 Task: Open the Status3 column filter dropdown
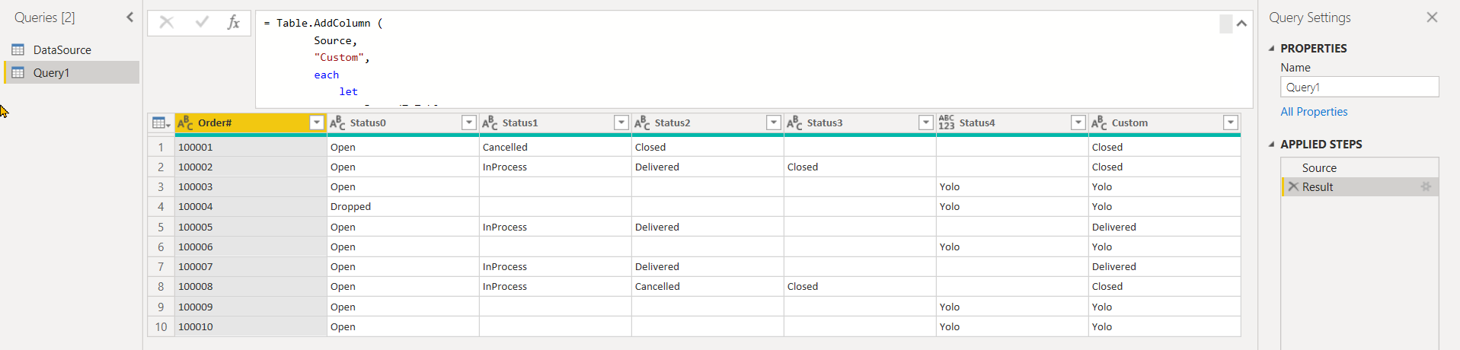point(926,123)
